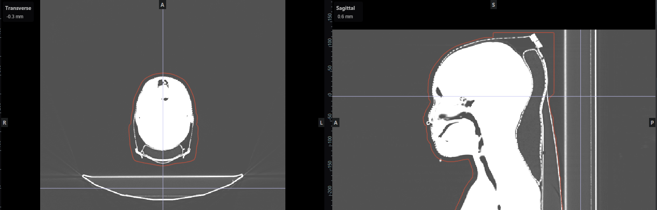Select the 100 tick on the Sagittal ruler
Image resolution: width=657 pixels, height=210 pixels.
[329, 42]
